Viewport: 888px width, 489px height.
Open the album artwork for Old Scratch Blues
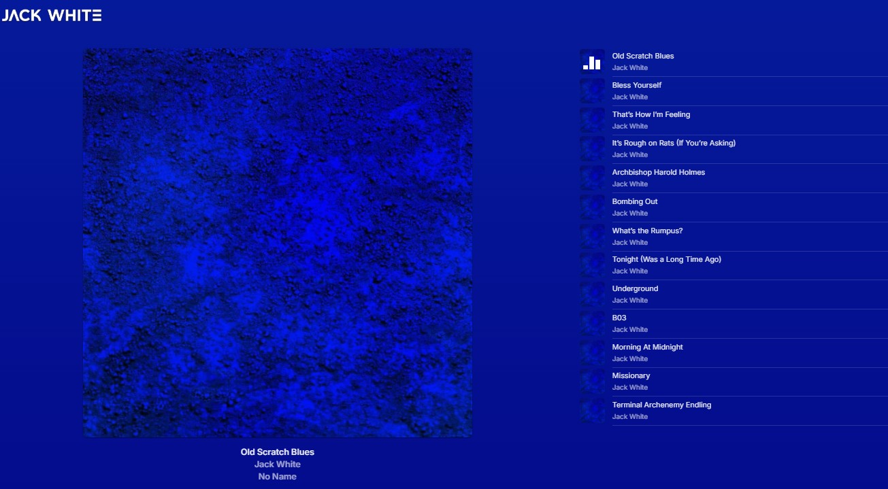(x=277, y=241)
